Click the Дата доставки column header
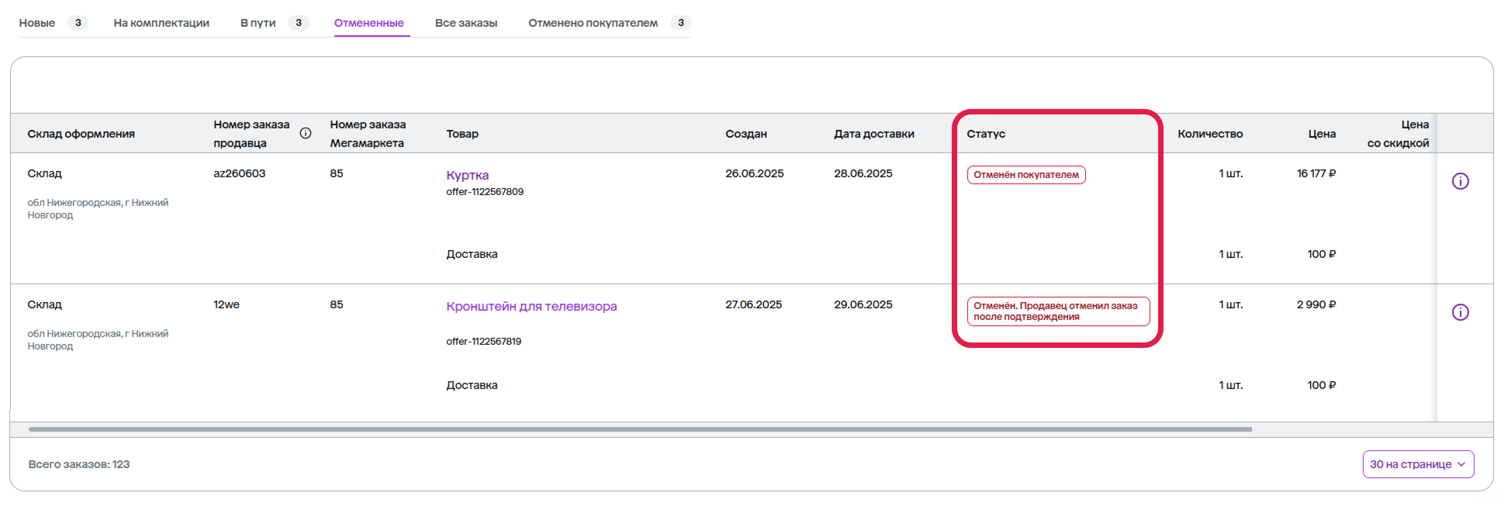The width and height of the screenshot is (1506, 510). tap(874, 133)
